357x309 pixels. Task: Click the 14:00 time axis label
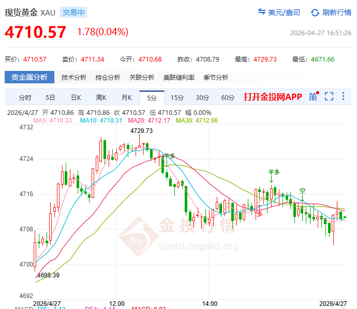click(210, 304)
